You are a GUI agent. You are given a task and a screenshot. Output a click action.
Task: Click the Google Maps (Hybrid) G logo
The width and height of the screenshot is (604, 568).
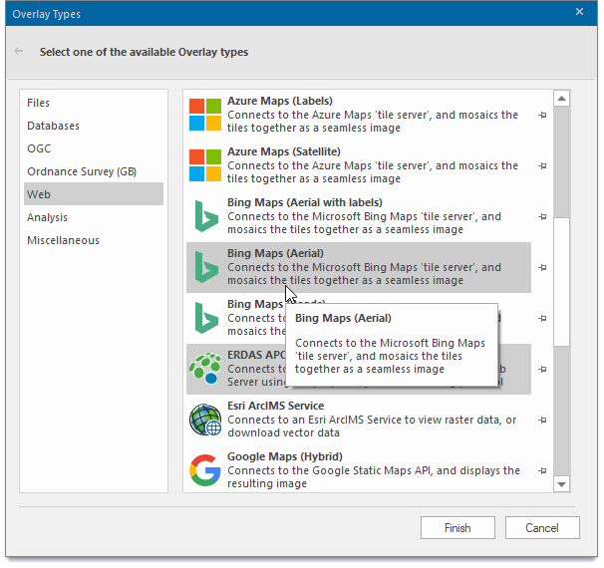tap(205, 470)
